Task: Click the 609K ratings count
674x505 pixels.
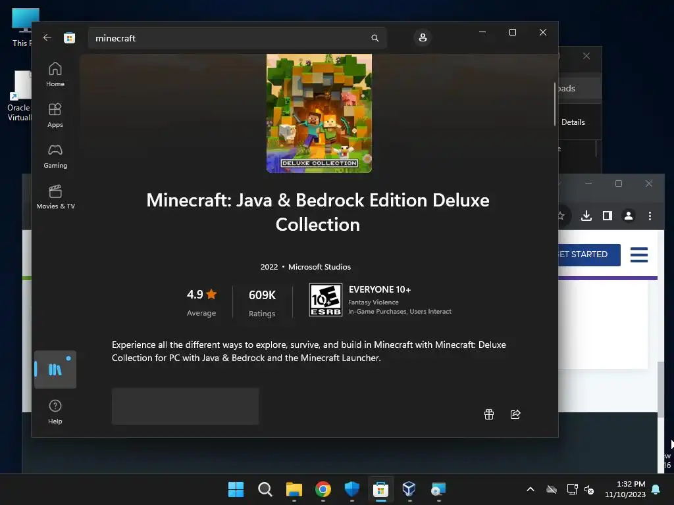Action: (x=262, y=295)
